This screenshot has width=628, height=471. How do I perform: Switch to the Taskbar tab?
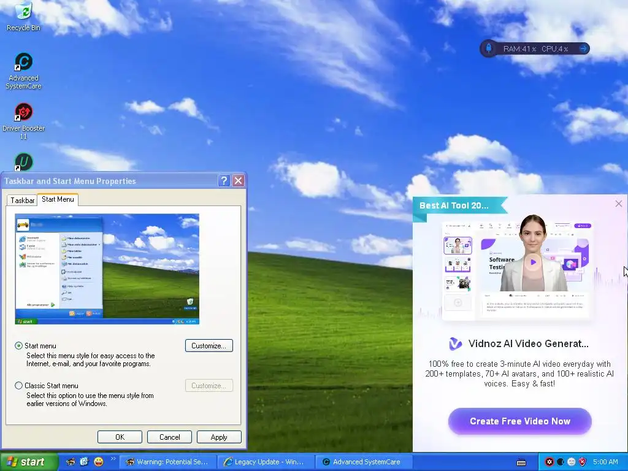tap(23, 201)
